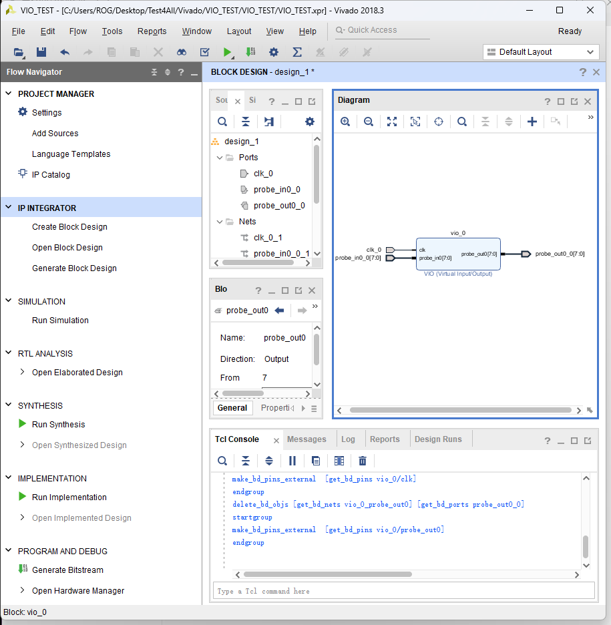Image resolution: width=611 pixels, height=625 pixels.
Task: Open the Reports menu
Action: coord(152,31)
